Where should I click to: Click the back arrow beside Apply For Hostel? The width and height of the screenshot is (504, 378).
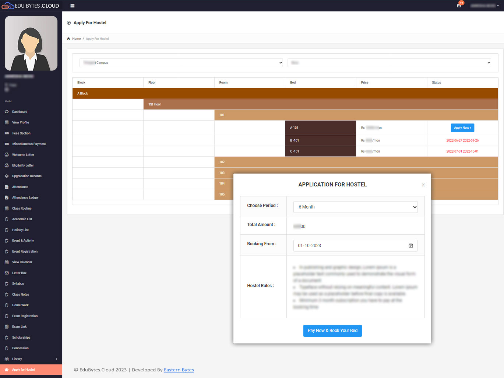coord(69,23)
